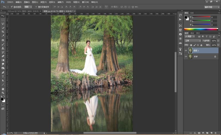Select the Line shape tool
This screenshot has width=221, height=135.
[x=3, y=84]
